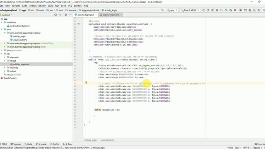The image size is (265, 149).
Task: Click the Select Opened File target icon
Action: tap(55, 15)
